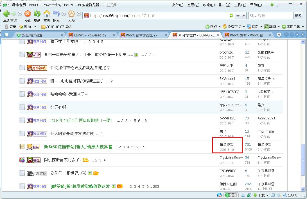Viewport: 307px width, 199px height.
Task: Open the download manager icon in status bar
Action: pyautogui.click(x=255, y=195)
